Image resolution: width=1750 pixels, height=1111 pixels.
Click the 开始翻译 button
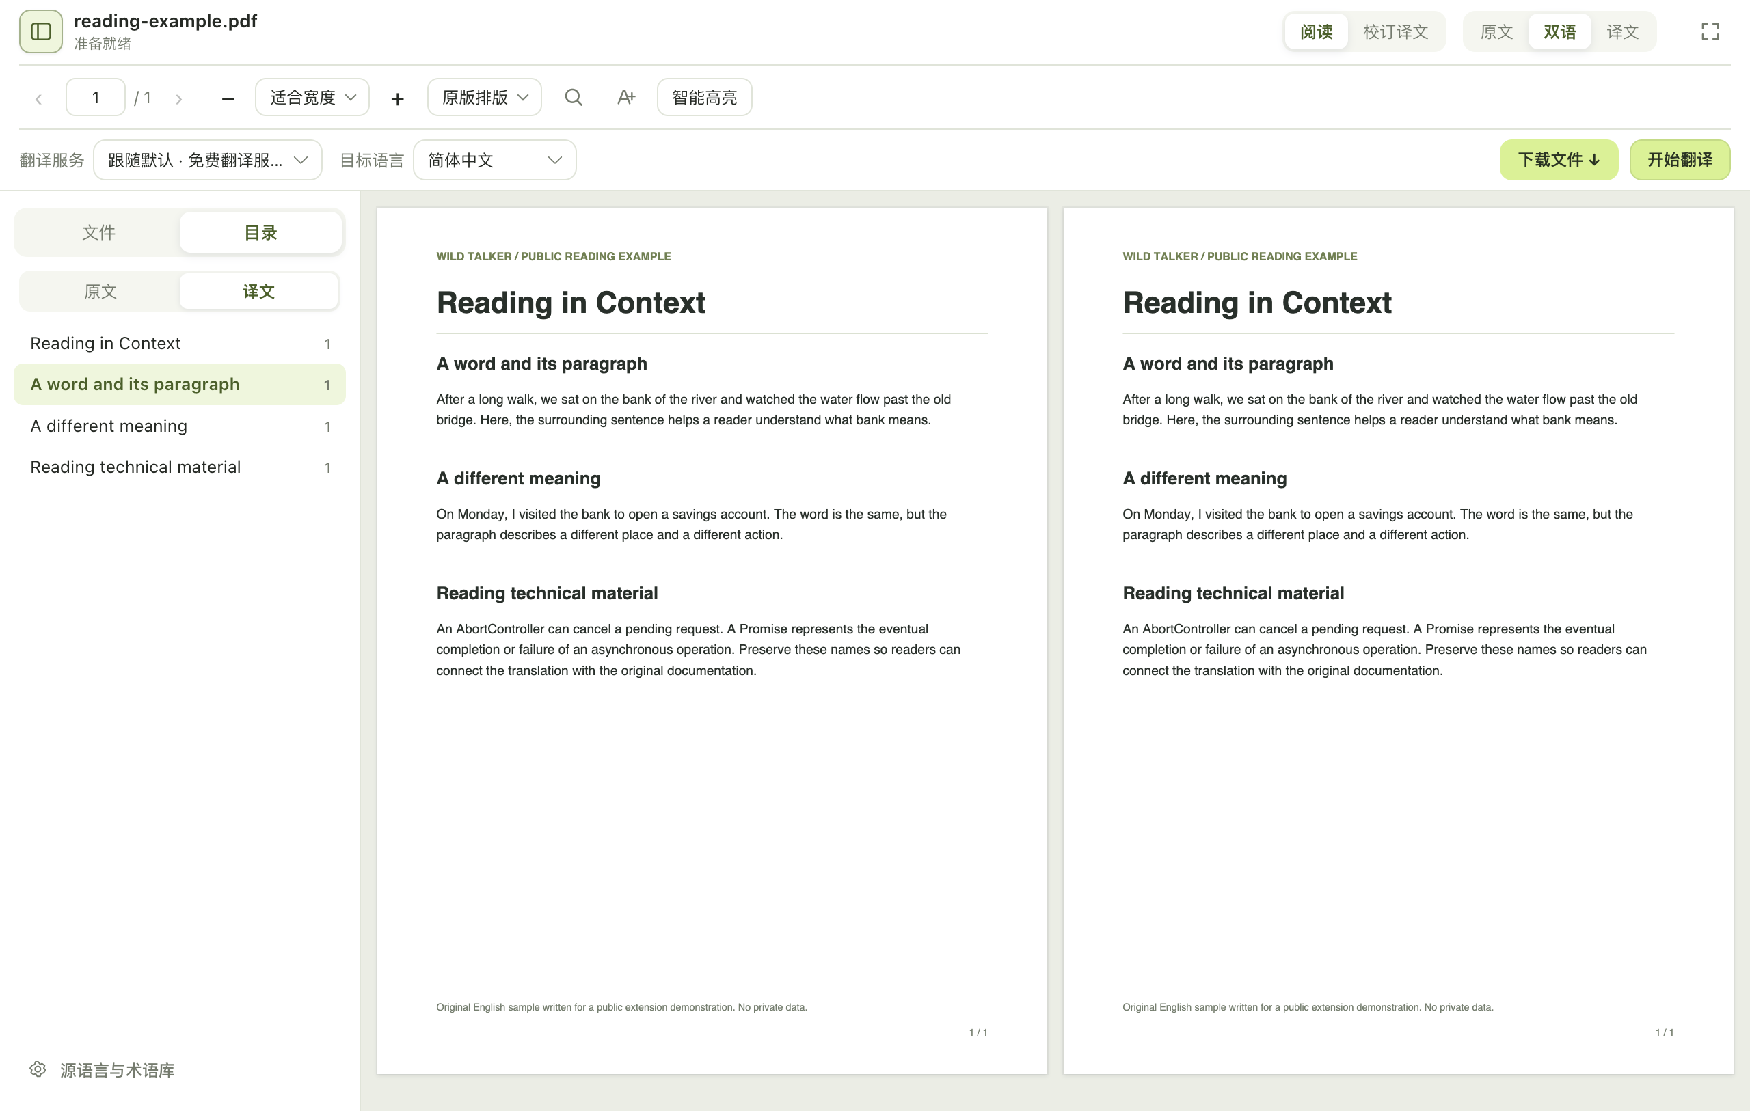(1680, 160)
